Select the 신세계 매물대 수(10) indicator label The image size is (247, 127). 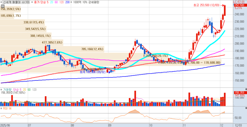pos(16,2)
